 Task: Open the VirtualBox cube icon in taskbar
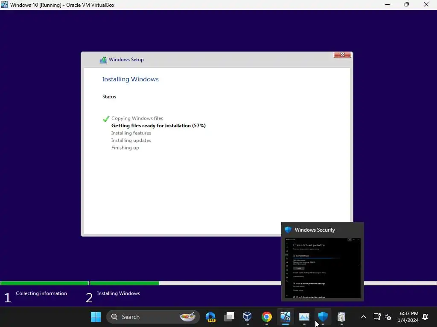click(x=248, y=317)
